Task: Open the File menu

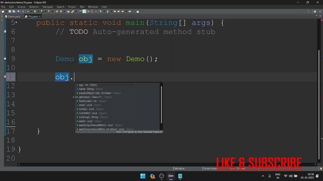Action: coord(3,7)
